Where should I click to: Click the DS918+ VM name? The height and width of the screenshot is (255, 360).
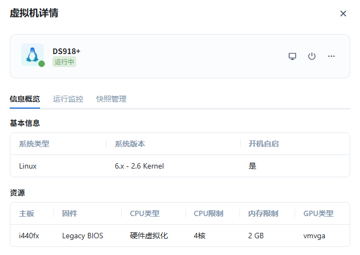pos(66,51)
